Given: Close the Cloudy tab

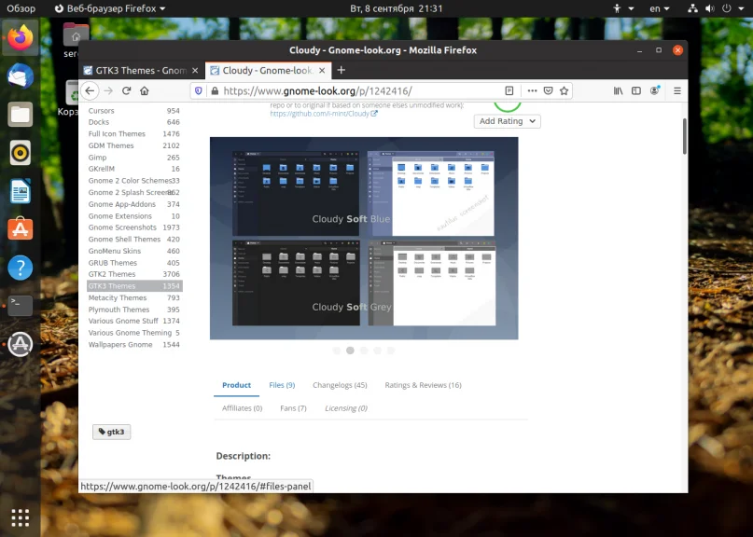Looking at the screenshot, I should point(322,71).
